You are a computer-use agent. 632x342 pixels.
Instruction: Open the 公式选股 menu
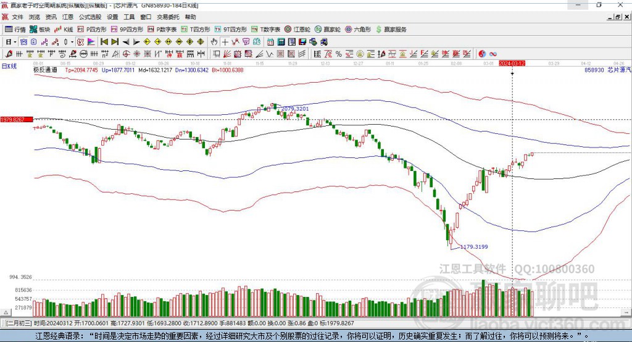click(x=90, y=17)
